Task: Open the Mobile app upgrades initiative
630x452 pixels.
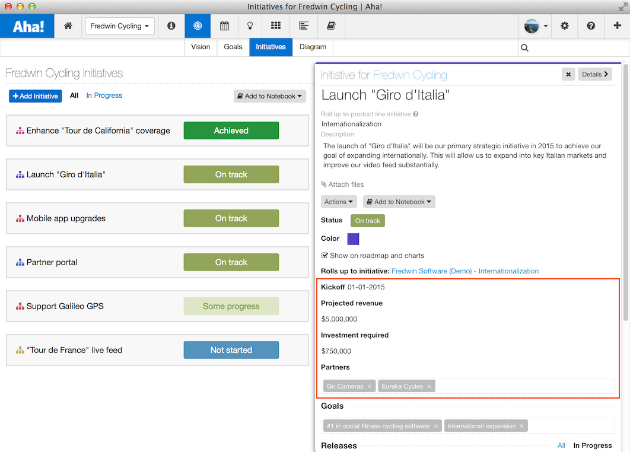Action: pyautogui.click(x=66, y=218)
